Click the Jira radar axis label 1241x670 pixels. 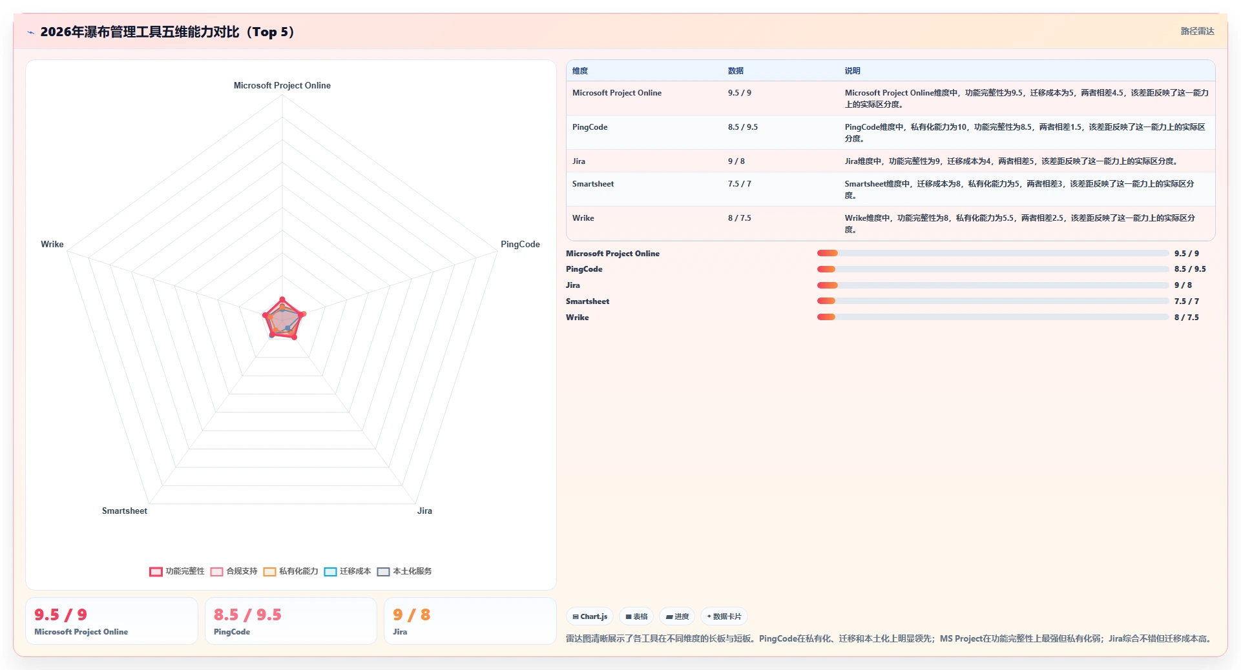point(424,511)
